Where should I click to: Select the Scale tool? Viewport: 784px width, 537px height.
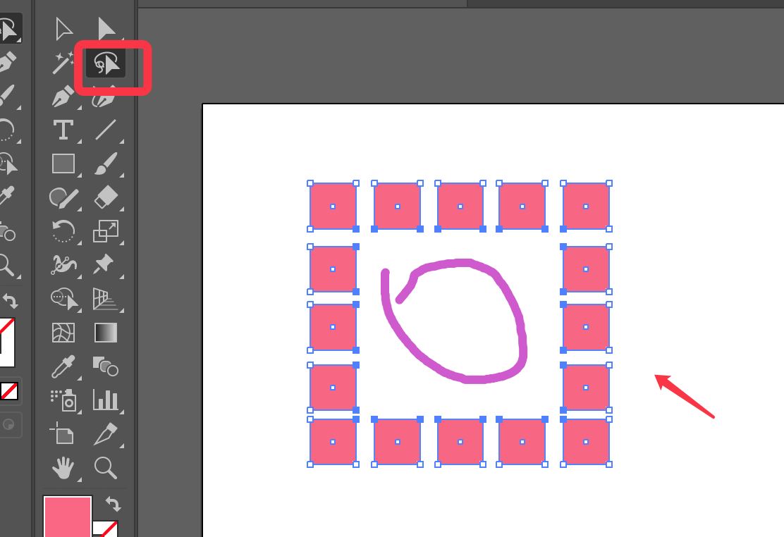tap(106, 230)
